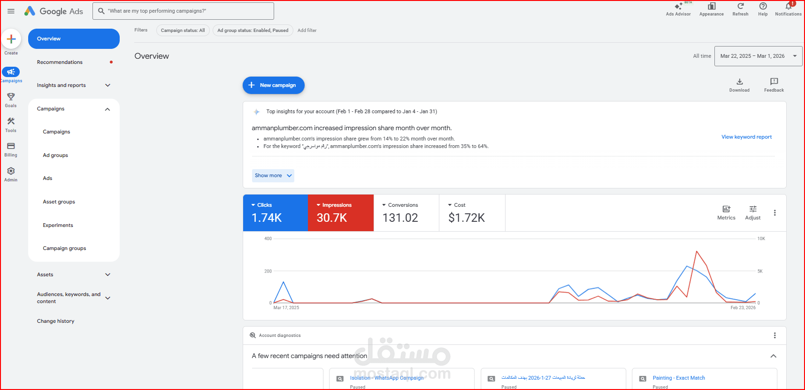
Task: Click the search magnifier in search bar
Action: [x=101, y=11]
